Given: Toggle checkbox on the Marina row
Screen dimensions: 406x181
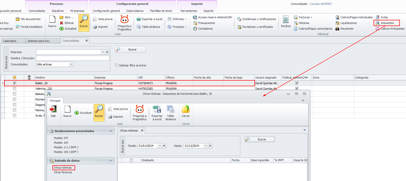Looking at the screenshot, I should pos(14,110).
